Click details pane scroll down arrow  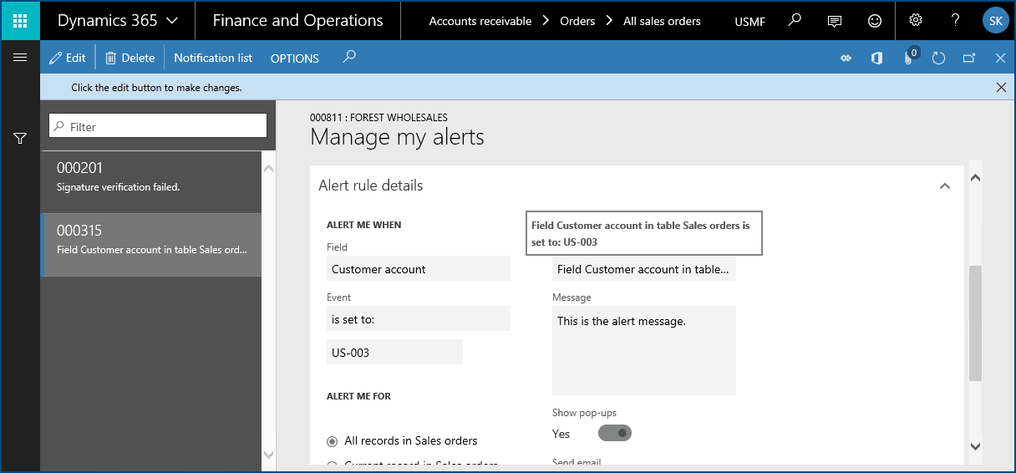[975, 447]
